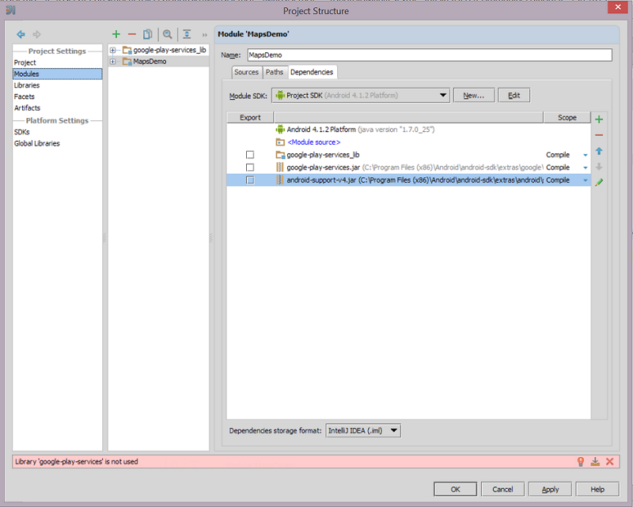Viewport: 633px width, 507px height.
Task: Dismiss the library not used warning
Action: click(609, 461)
